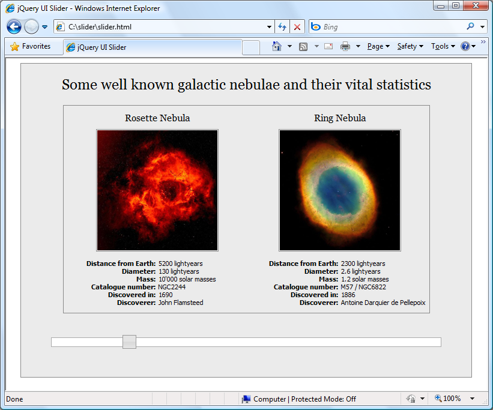Click the Ring Nebula heading

tap(340, 118)
